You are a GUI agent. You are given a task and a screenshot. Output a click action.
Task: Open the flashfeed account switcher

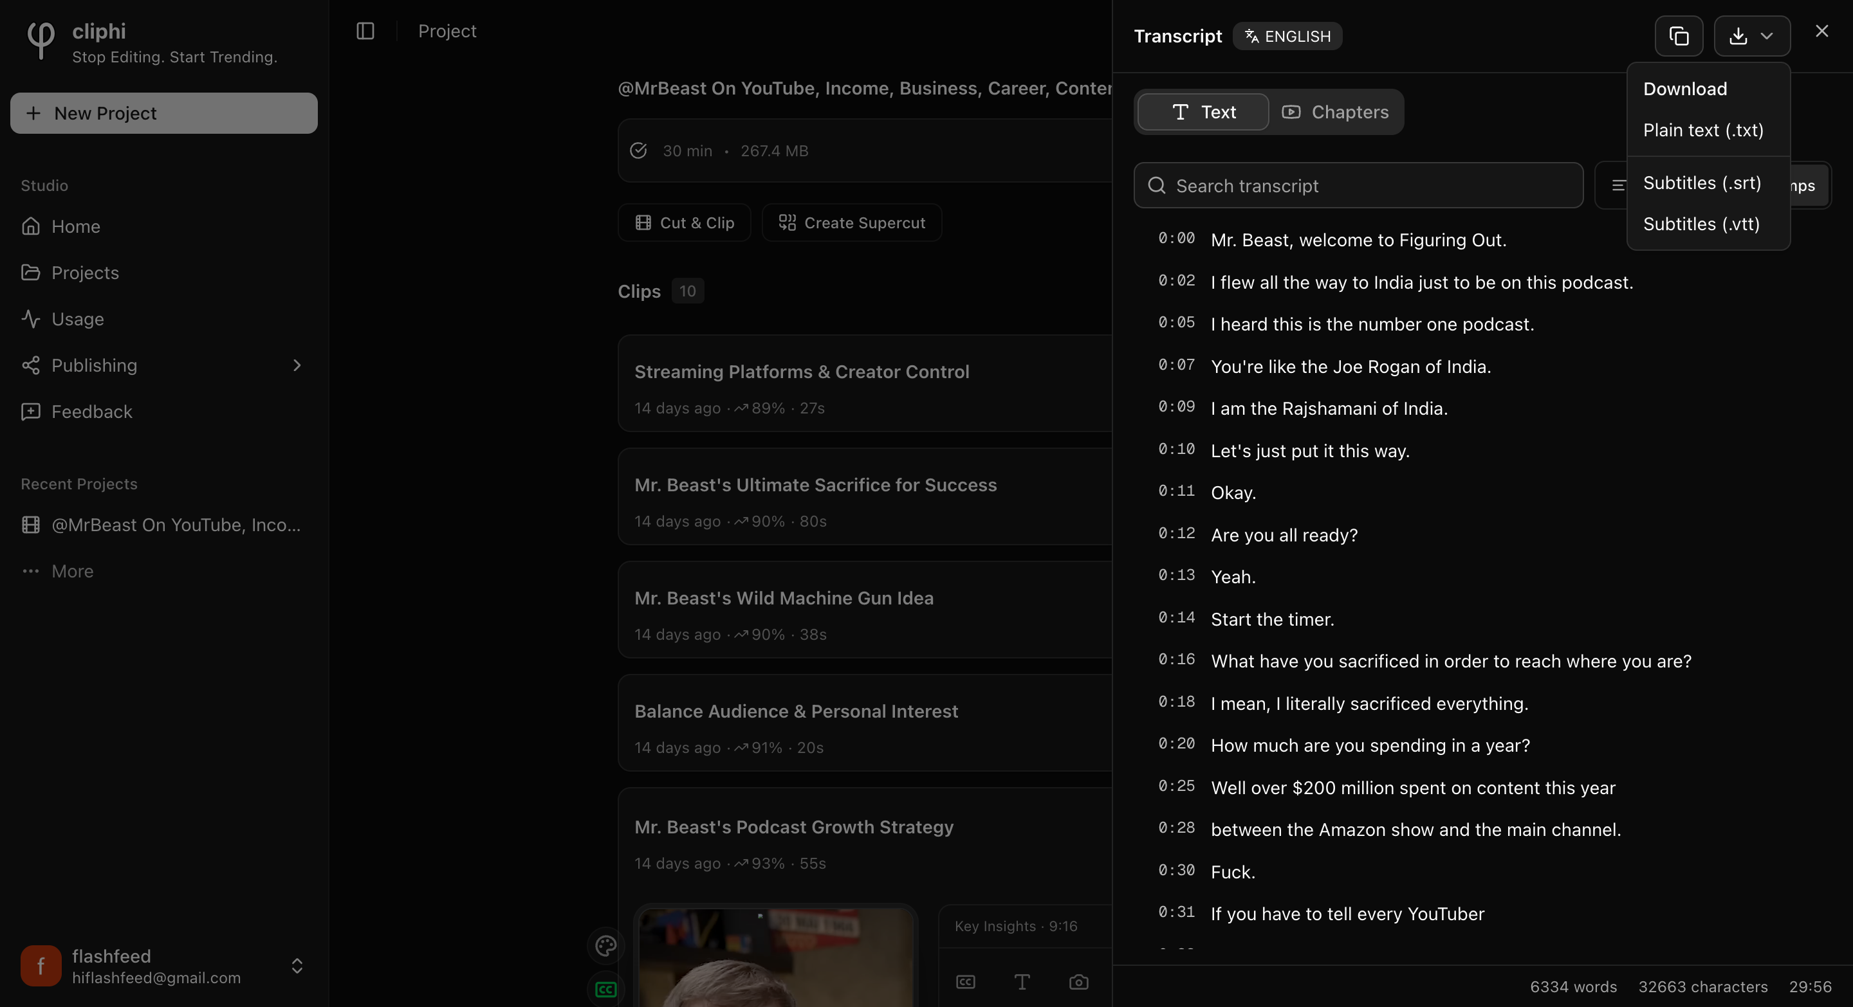[163, 965]
